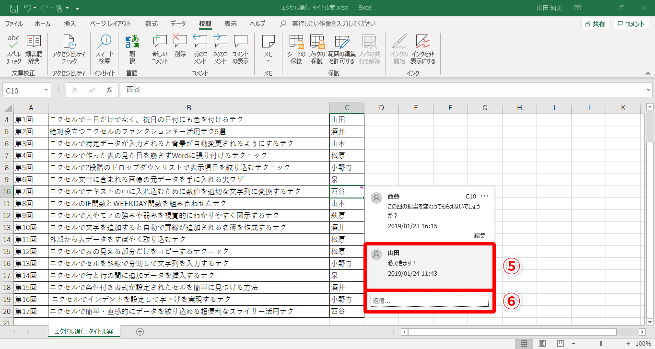Viewport: 655px width, 349px height.
Task: Click インクを非表示にする hide ink
Action: pyautogui.click(x=423, y=49)
